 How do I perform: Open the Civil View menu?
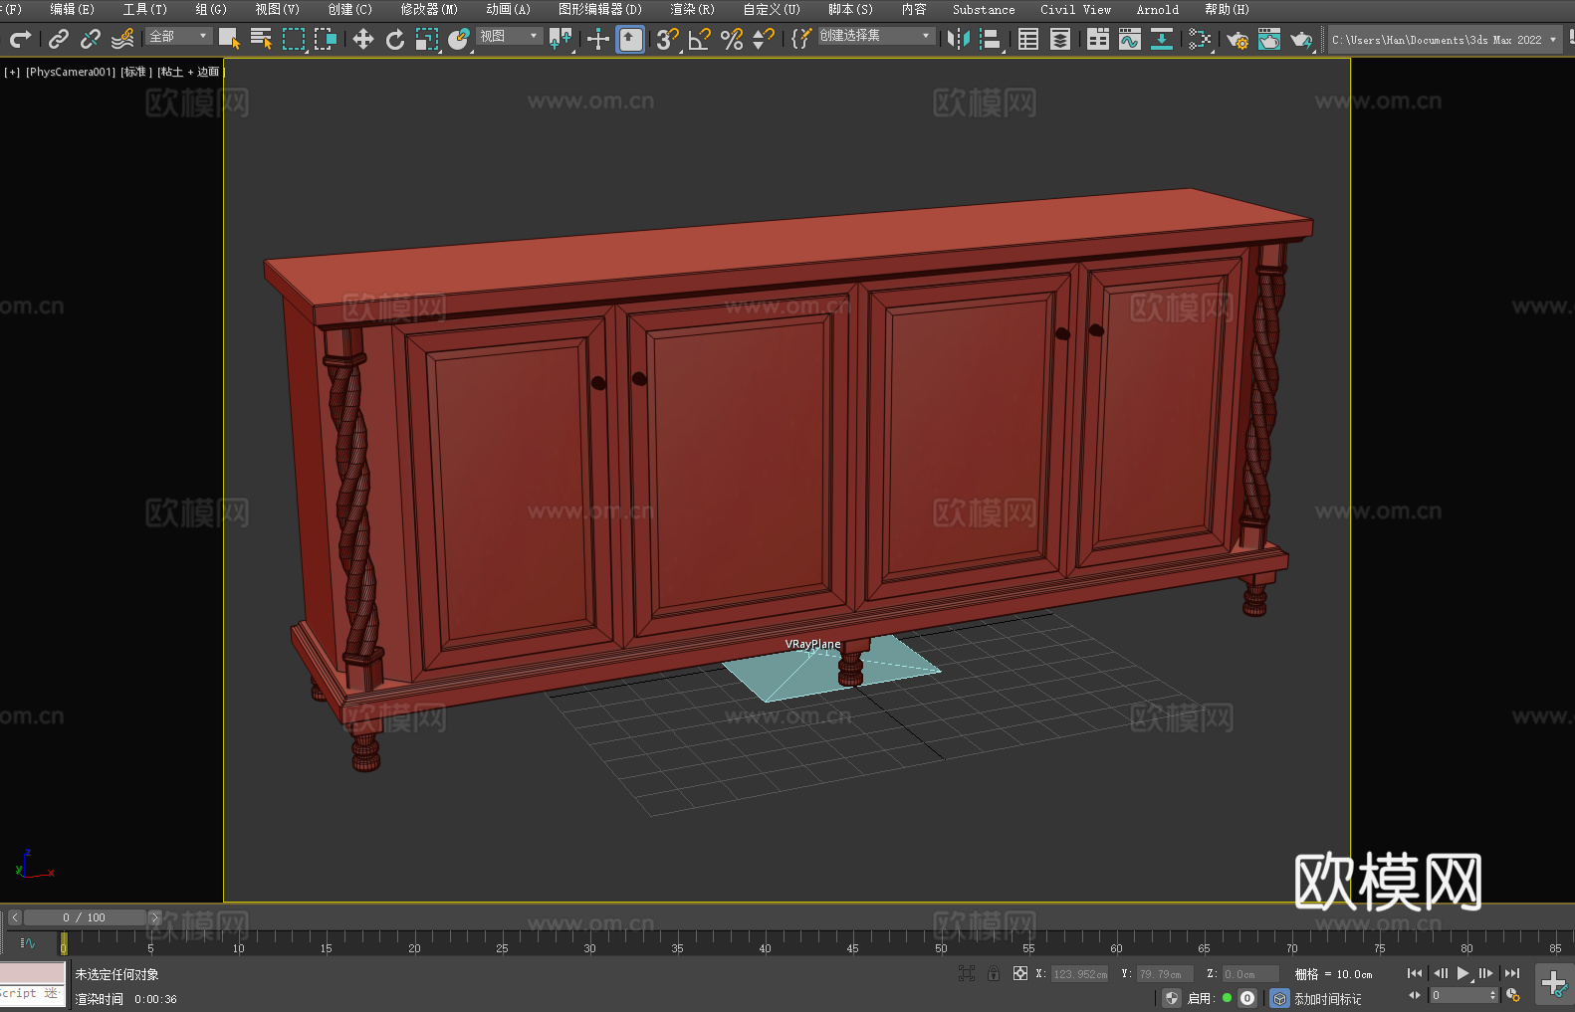coord(1075,9)
